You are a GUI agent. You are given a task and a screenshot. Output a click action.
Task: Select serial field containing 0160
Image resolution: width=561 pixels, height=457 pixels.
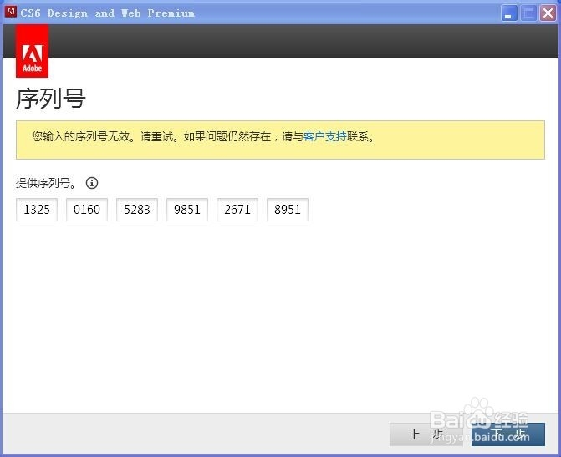coord(87,210)
